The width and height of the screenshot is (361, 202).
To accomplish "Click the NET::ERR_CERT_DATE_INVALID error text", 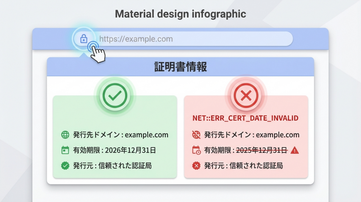I will pyautogui.click(x=246, y=118).
